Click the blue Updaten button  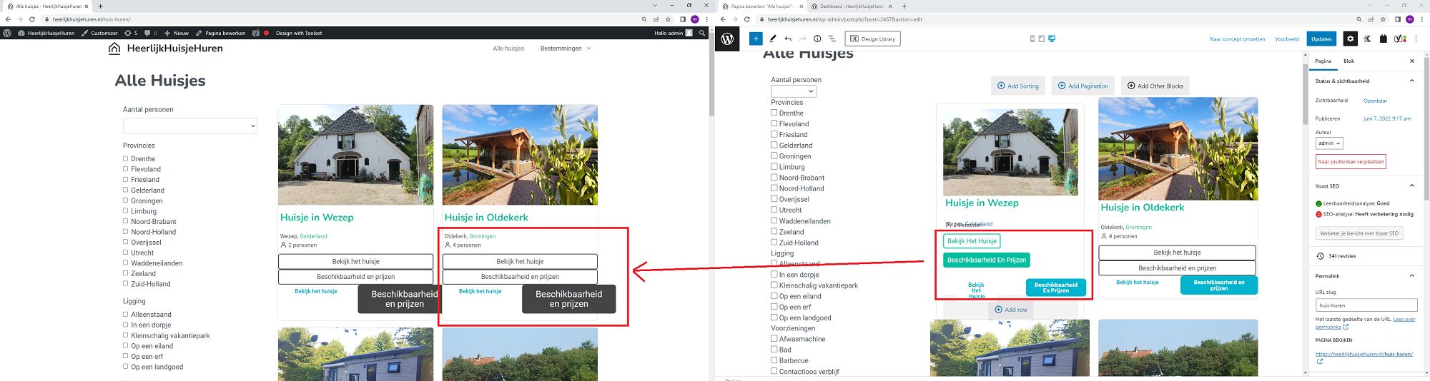click(x=1321, y=39)
